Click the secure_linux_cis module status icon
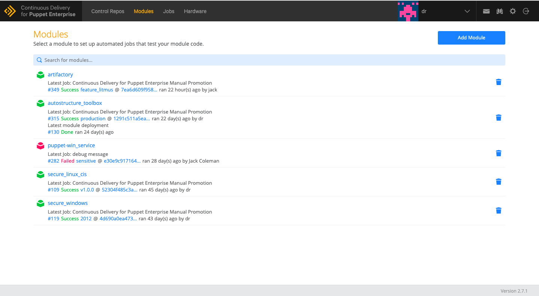539x296 pixels. click(x=40, y=175)
